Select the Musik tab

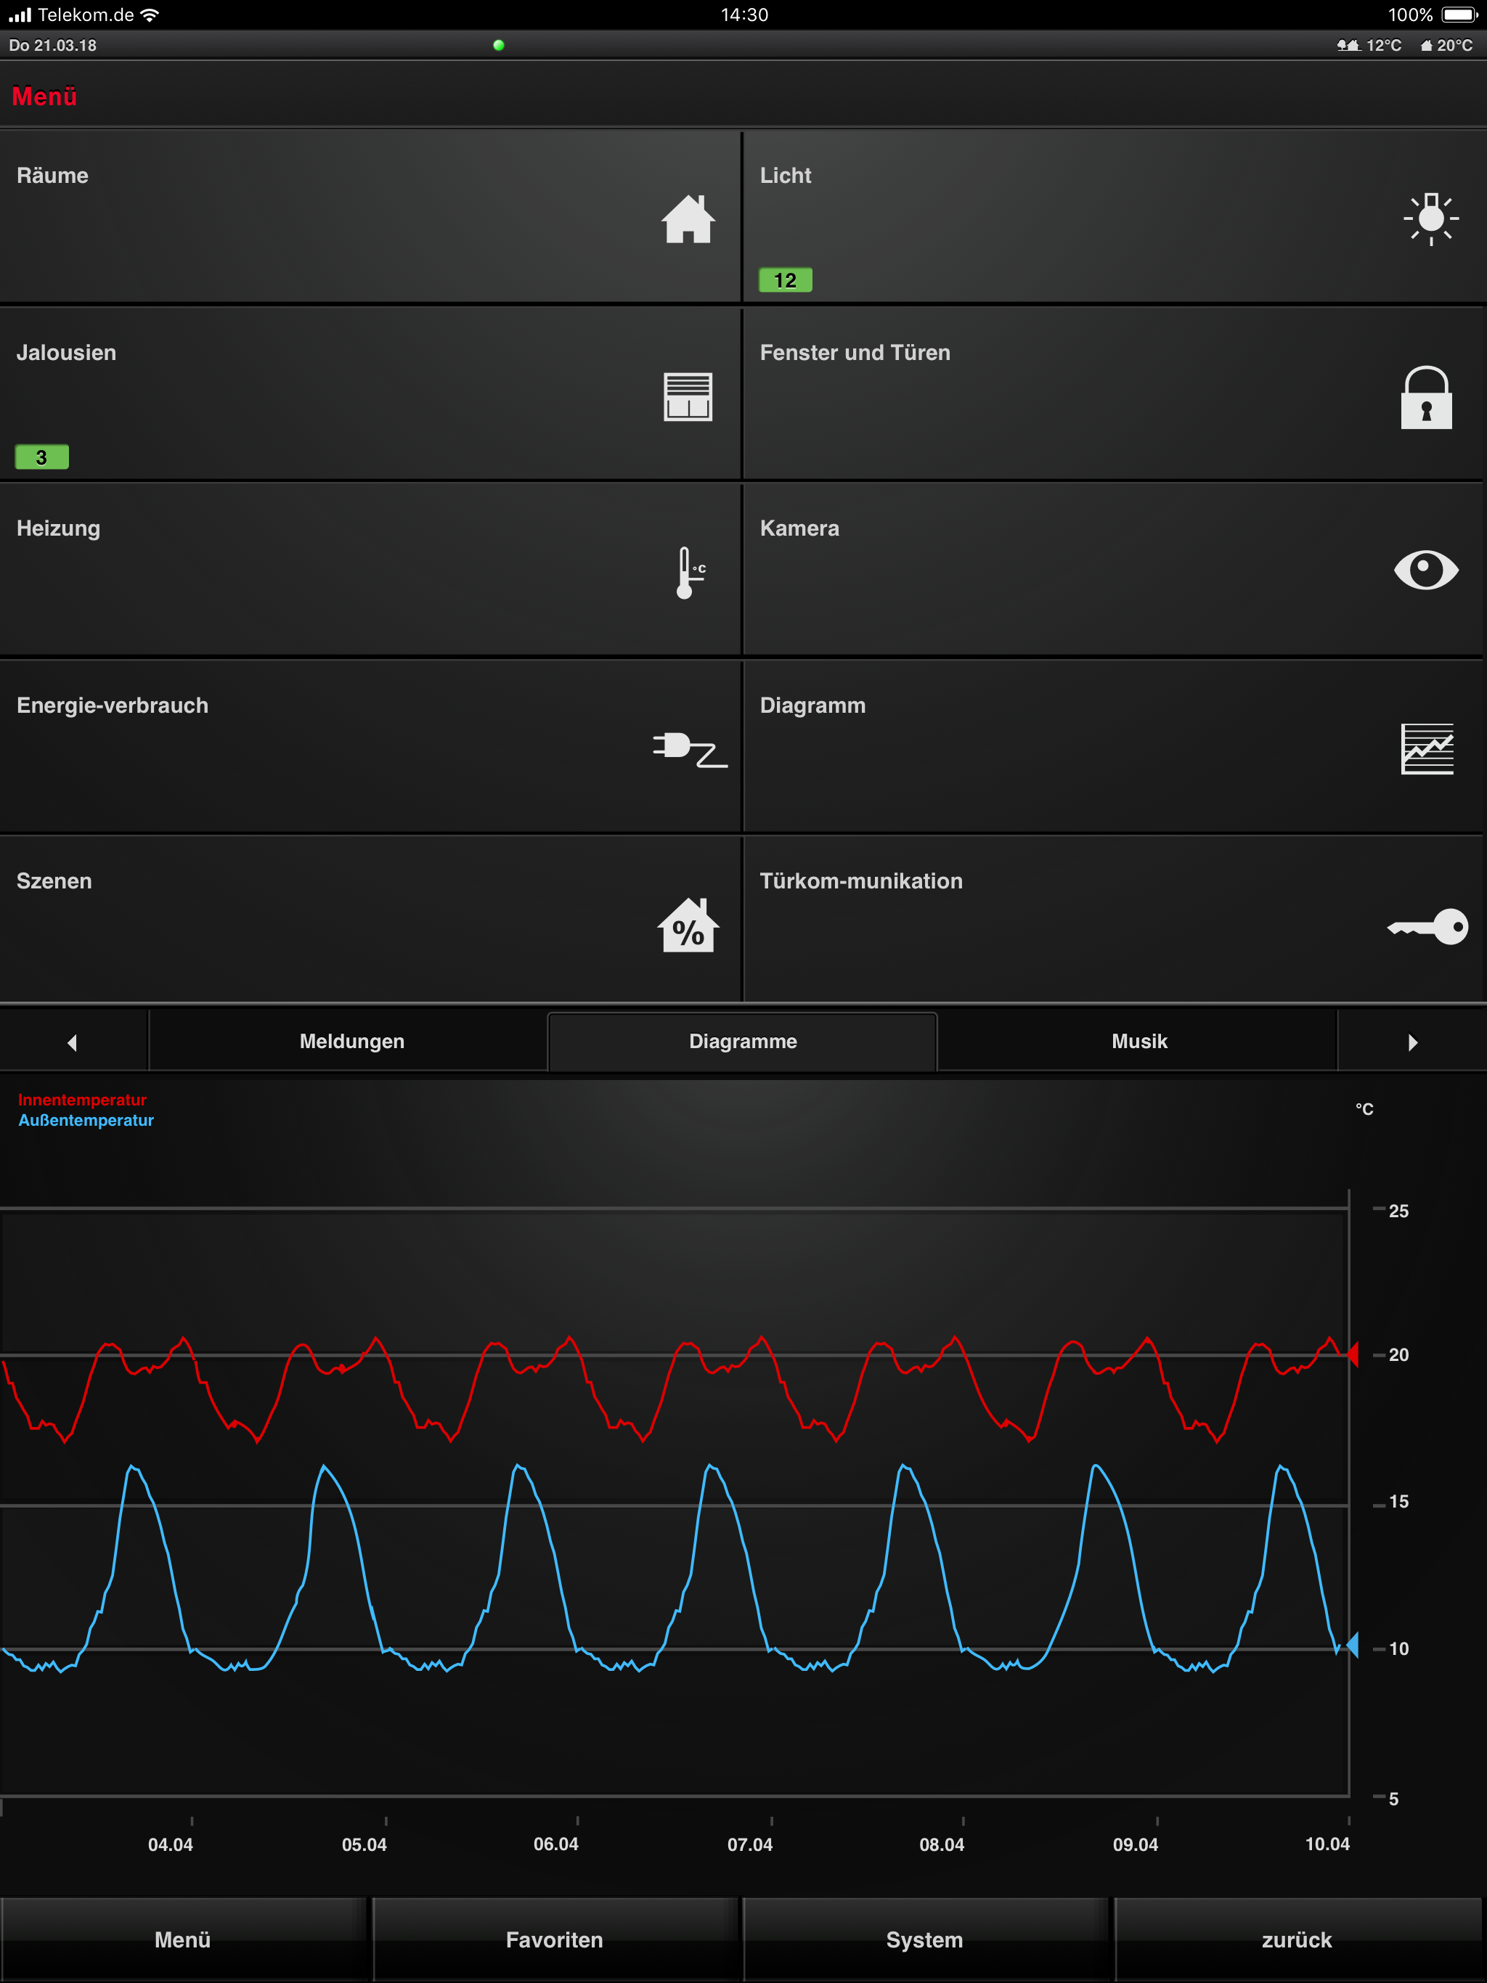[1139, 1041]
